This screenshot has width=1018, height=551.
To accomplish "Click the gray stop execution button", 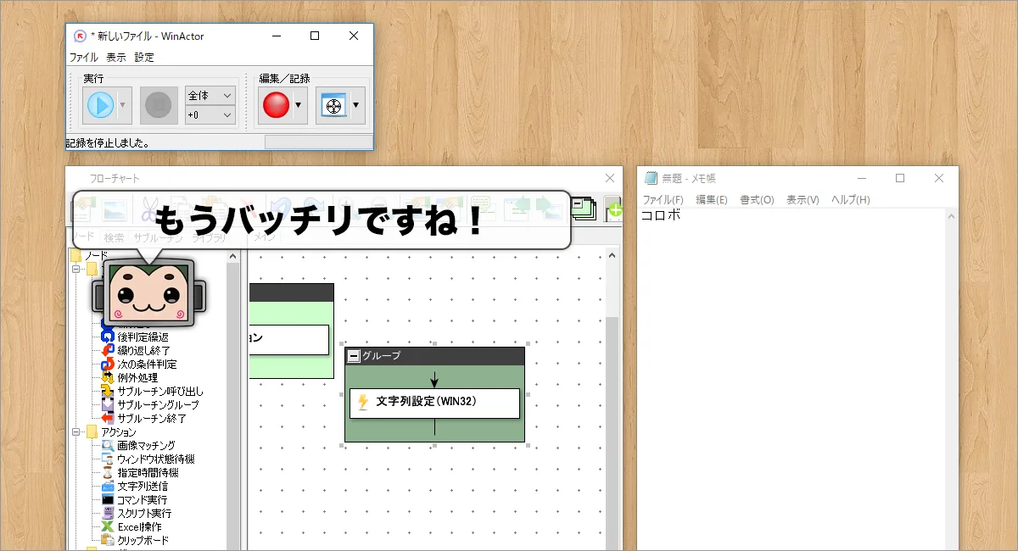I will pyautogui.click(x=159, y=105).
